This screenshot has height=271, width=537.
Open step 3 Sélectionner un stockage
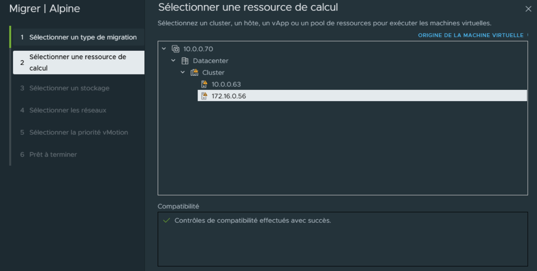pyautogui.click(x=69, y=88)
